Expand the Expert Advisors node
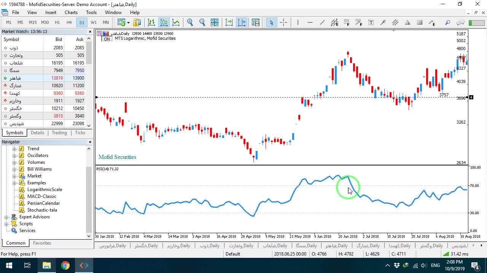This screenshot has width=487, height=273. point(6,217)
